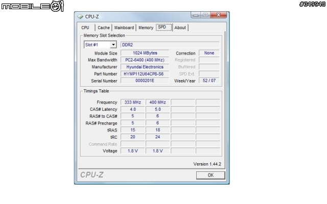Select CAS# Latency value 4.0

133,109
